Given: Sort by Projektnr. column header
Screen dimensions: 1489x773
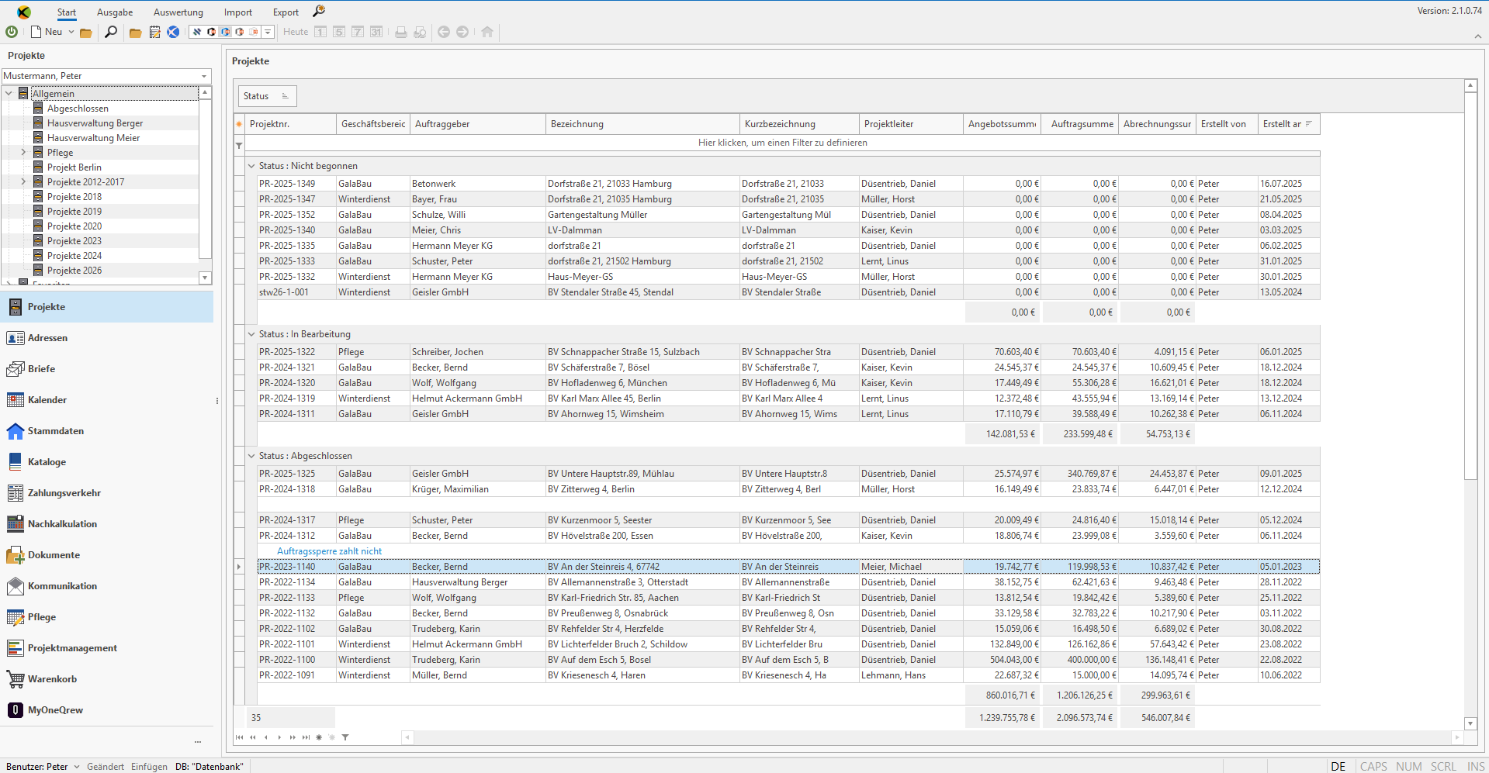Looking at the screenshot, I should [x=291, y=124].
